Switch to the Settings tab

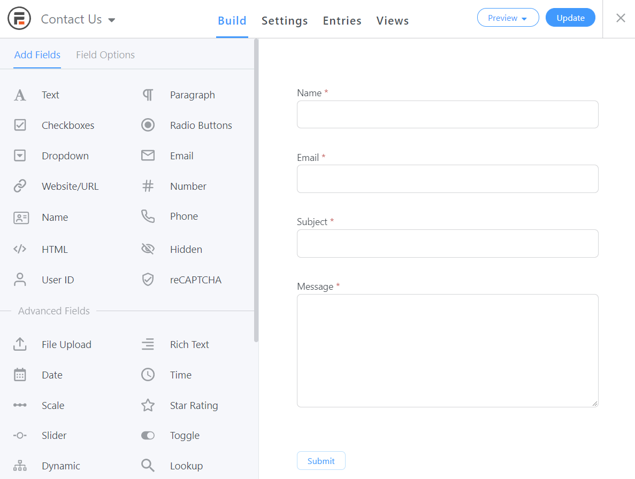pyautogui.click(x=285, y=20)
